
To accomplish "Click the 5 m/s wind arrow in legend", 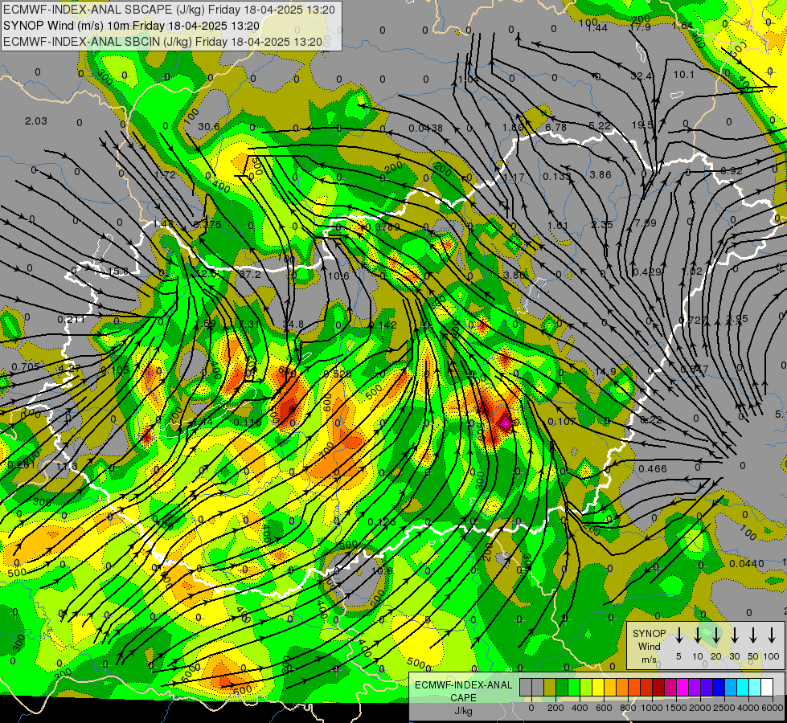I will pyautogui.click(x=678, y=635).
